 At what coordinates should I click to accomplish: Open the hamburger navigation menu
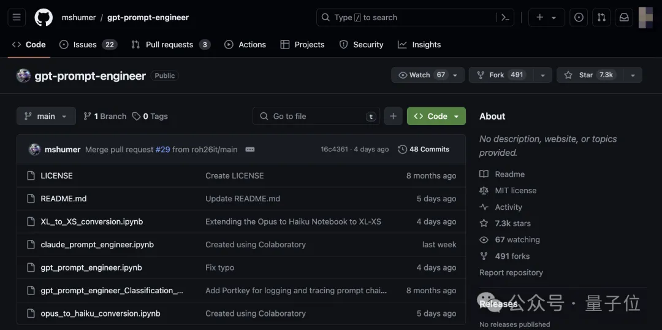(17, 17)
